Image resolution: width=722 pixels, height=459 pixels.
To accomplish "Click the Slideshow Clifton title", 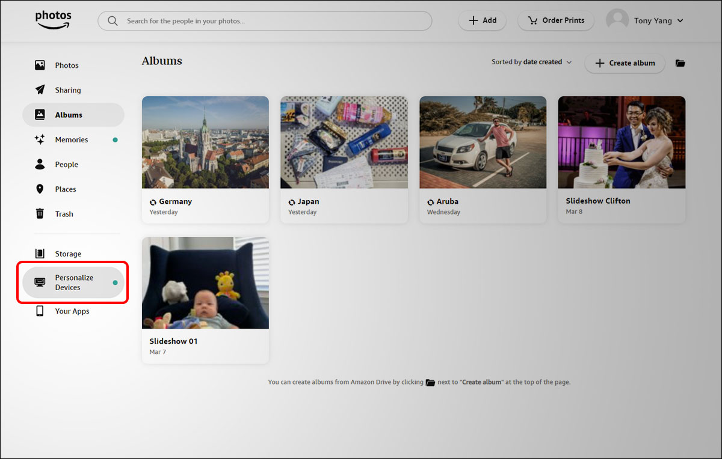I will coord(598,201).
